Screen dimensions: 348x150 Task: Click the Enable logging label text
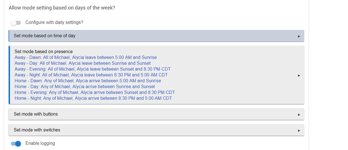(40, 144)
